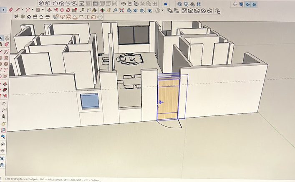This screenshot has height=182, width=295.
Task: Activate the Orbit tool in top toolbar
Action: click(x=102, y=10)
